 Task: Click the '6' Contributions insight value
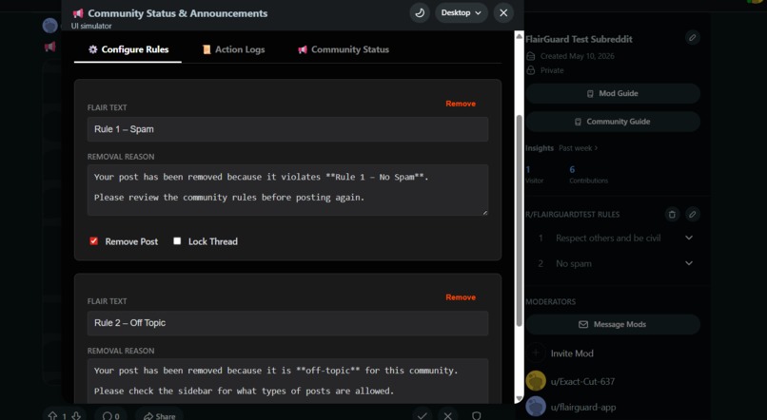click(572, 169)
